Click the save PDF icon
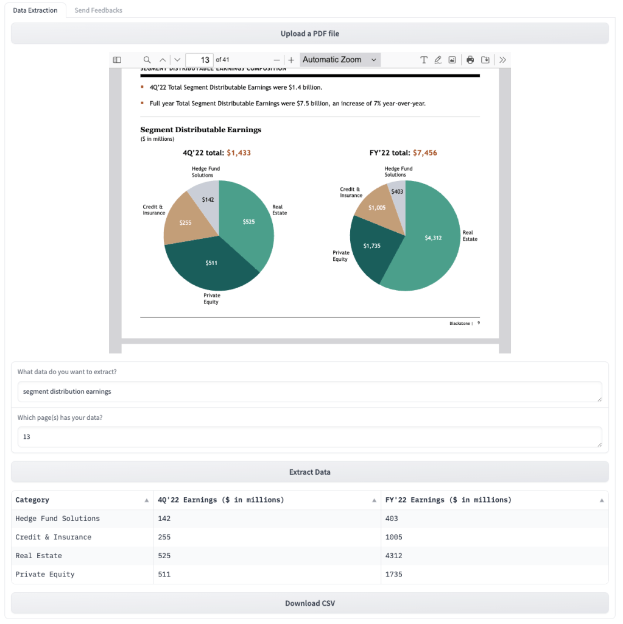This screenshot has height=624, width=623. (485, 60)
